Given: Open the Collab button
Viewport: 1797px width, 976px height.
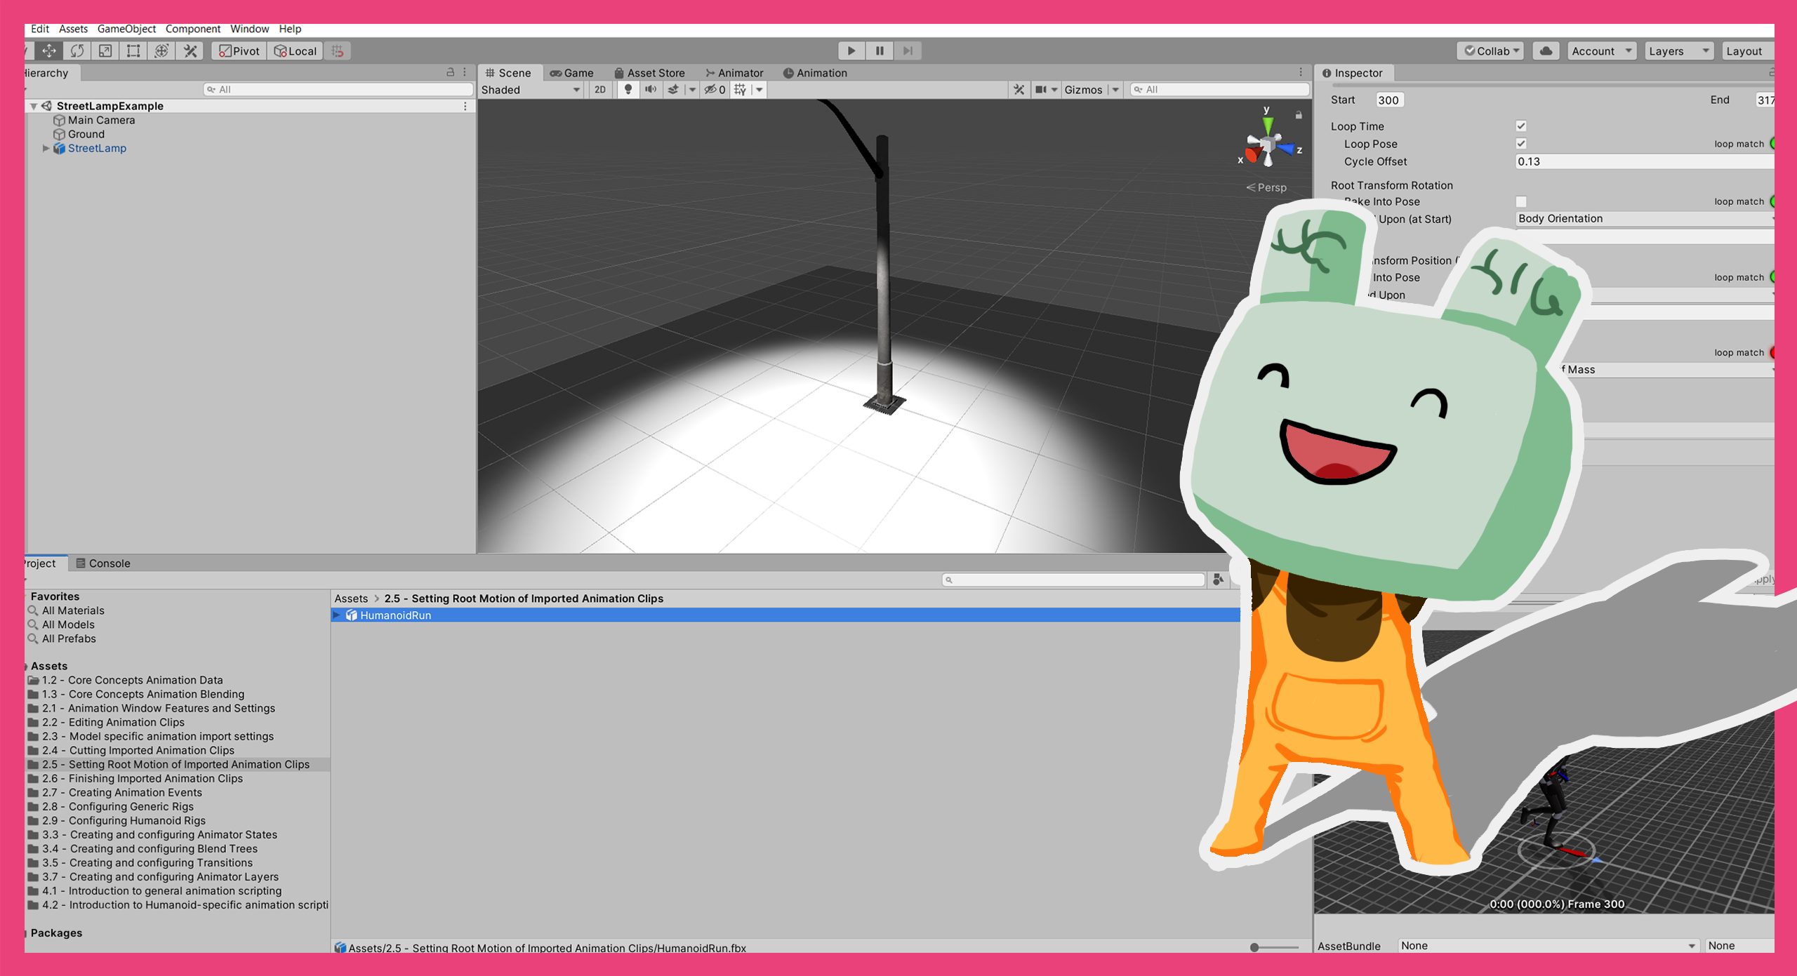Looking at the screenshot, I should 1491,51.
